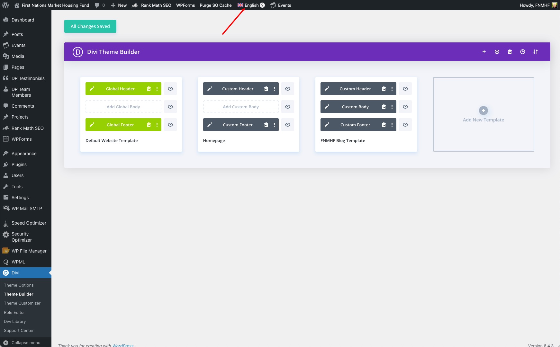Click the import/export arrows icon in header bar

pyautogui.click(x=535, y=52)
